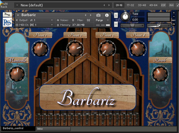The height and width of the screenshot is (133, 179).
Task: Toggle the aux sends button in header
Action: (x=171, y=5)
